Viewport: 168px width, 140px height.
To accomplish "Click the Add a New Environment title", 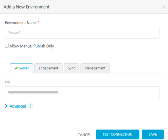I will point(26,7).
